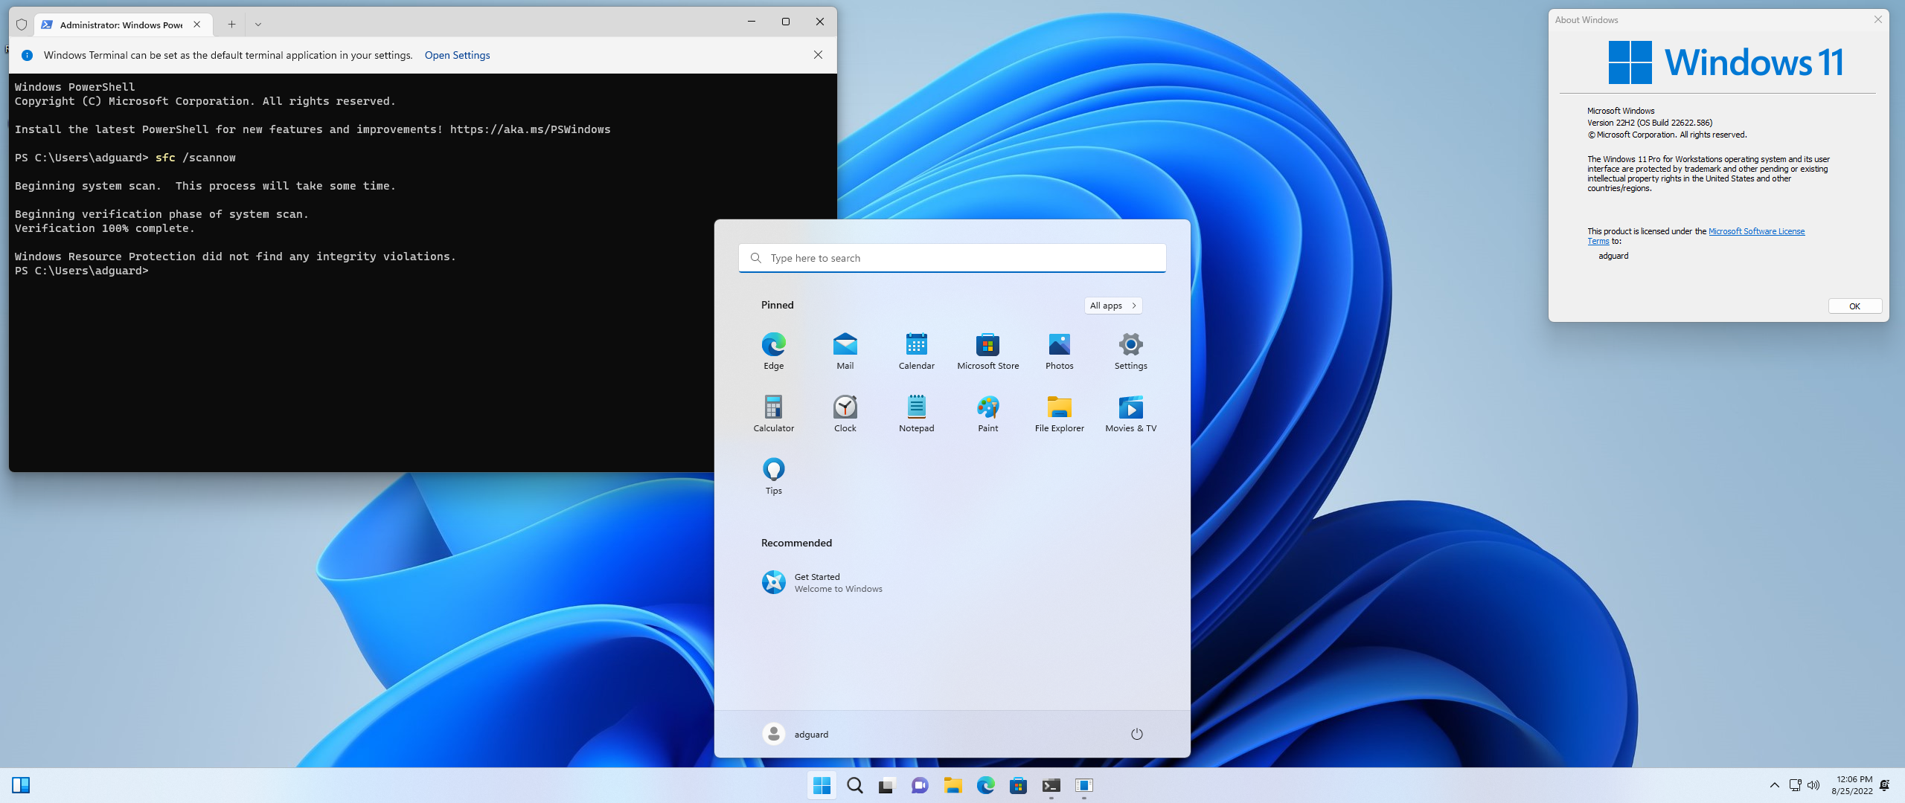The image size is (1905, 803).
Task: Open clock and date flyout
Action: coord(1852,785)
